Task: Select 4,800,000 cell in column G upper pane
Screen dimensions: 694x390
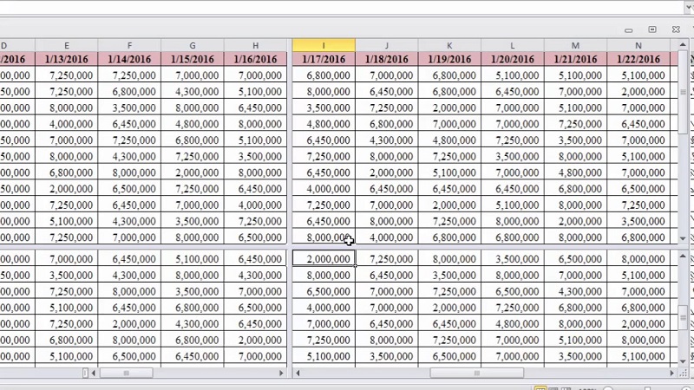Action: coord(193,124)
